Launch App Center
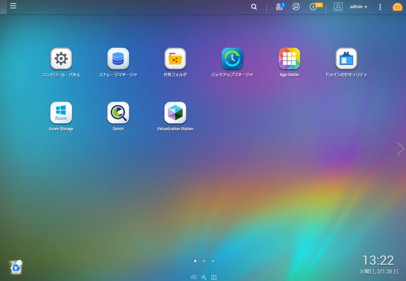Screen dimensions: 406x281 tap(289, 59)
